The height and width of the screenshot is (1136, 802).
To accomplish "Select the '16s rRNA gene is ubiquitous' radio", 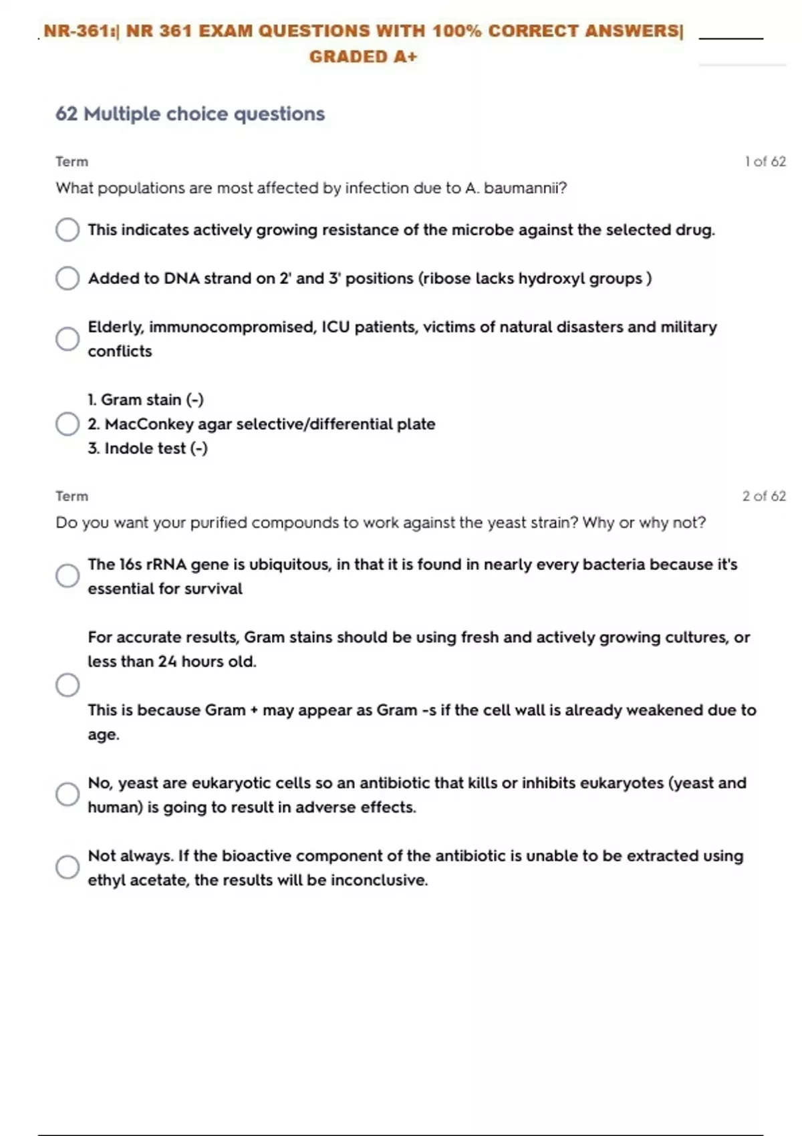I will pyautogui.click(x=68, y=575).
